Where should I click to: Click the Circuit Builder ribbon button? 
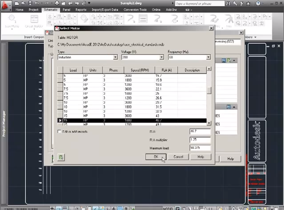click(x=34, y=21)
